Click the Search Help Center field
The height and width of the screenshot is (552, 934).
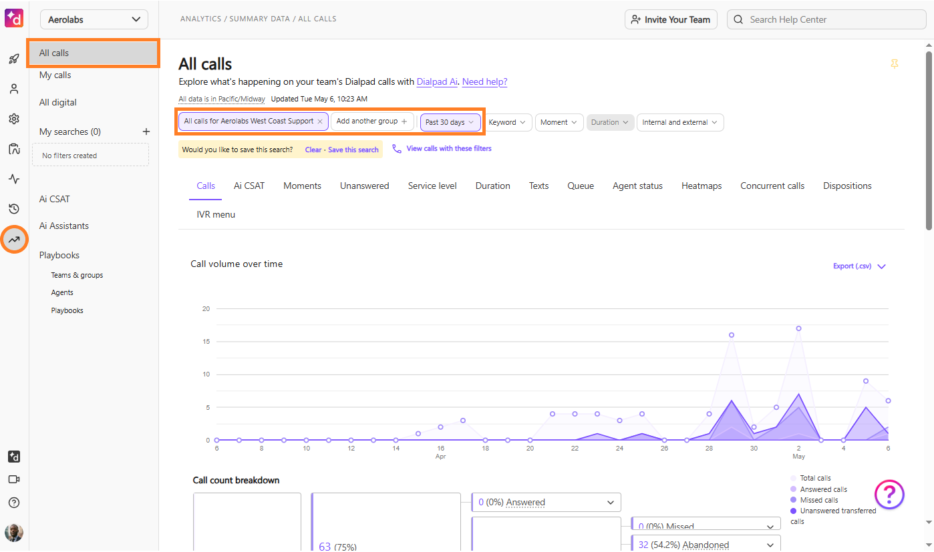pos(825,19)
